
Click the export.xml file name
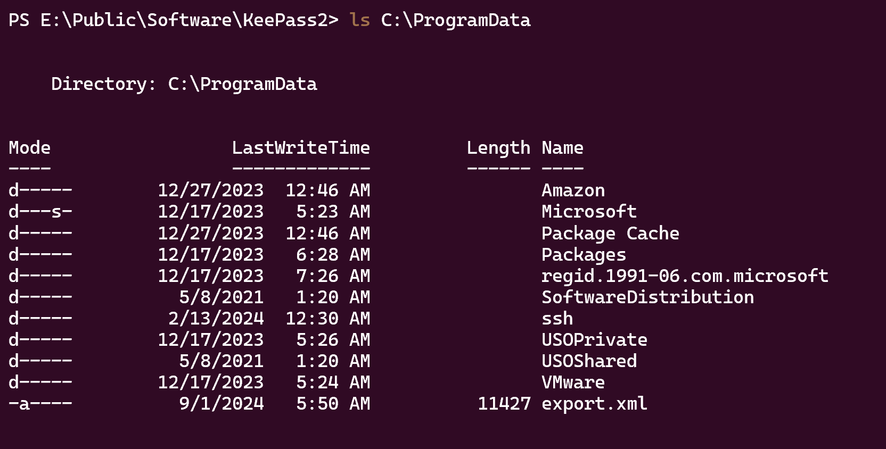(594, 404)
